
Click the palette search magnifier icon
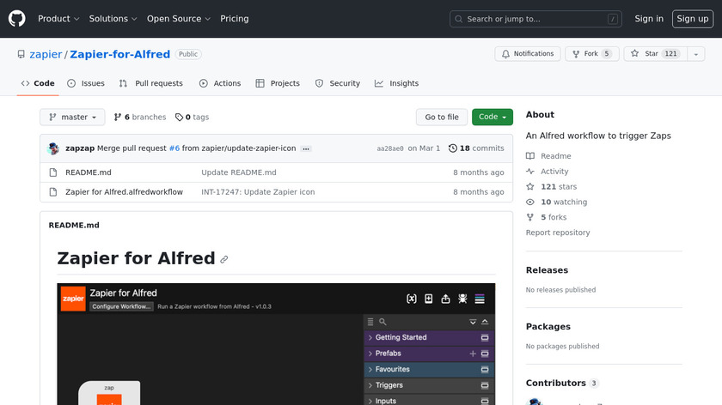tap(382, 322)
